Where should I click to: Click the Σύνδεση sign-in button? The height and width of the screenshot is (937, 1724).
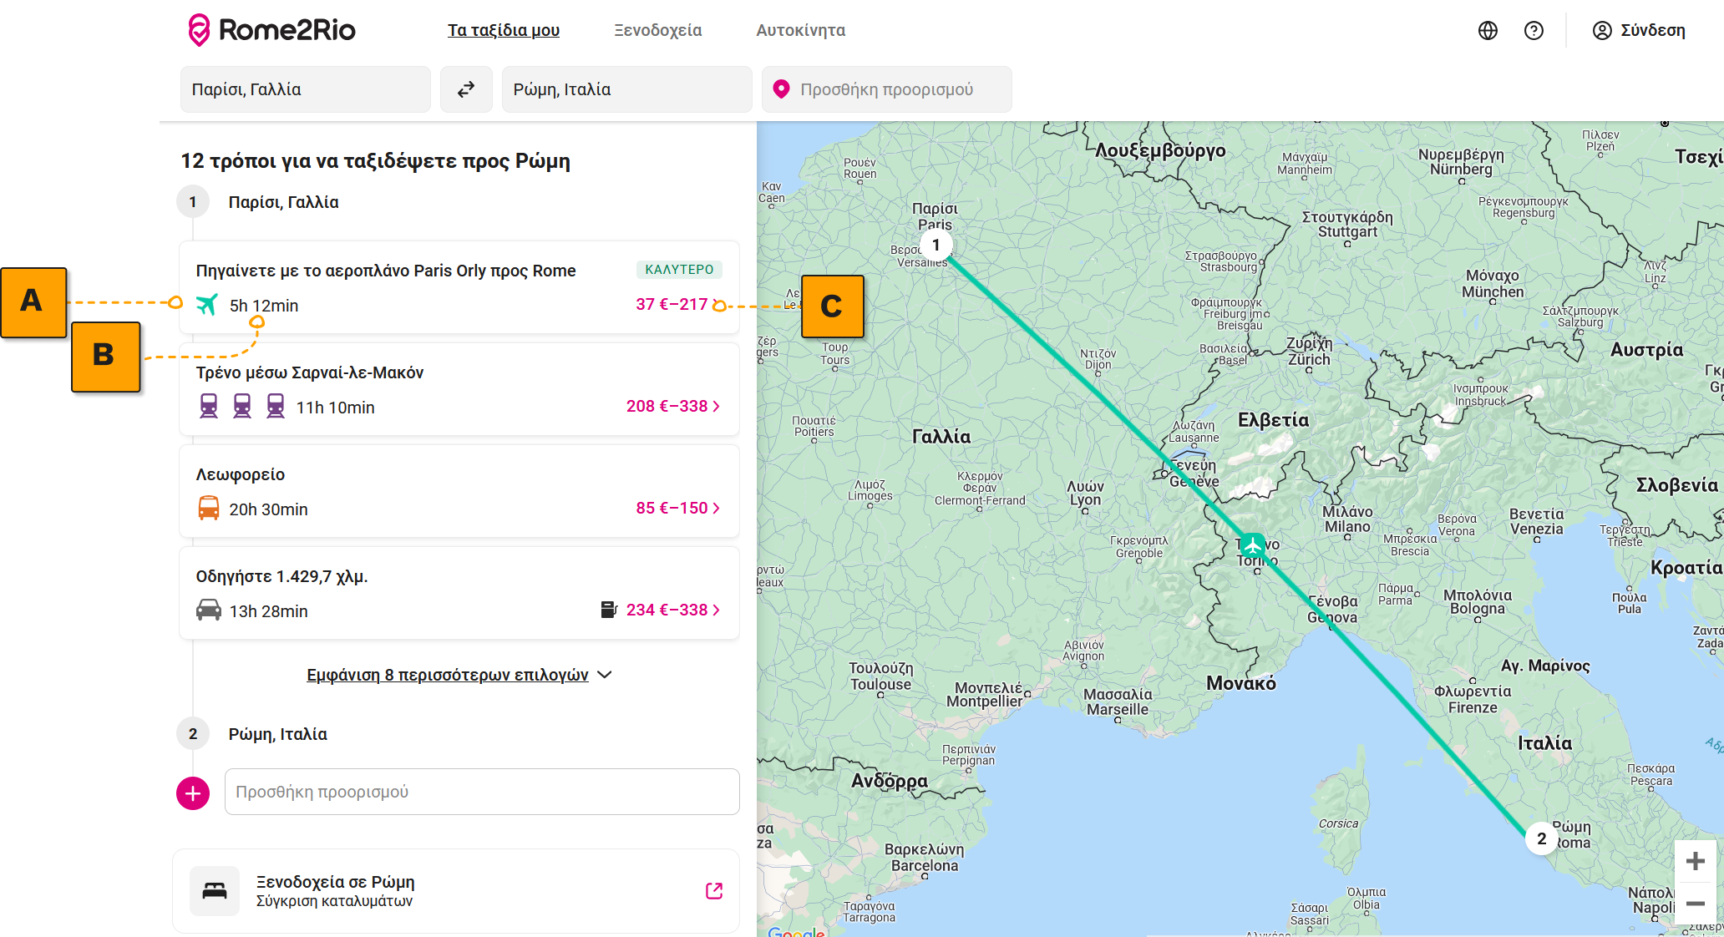(1639, 31)
